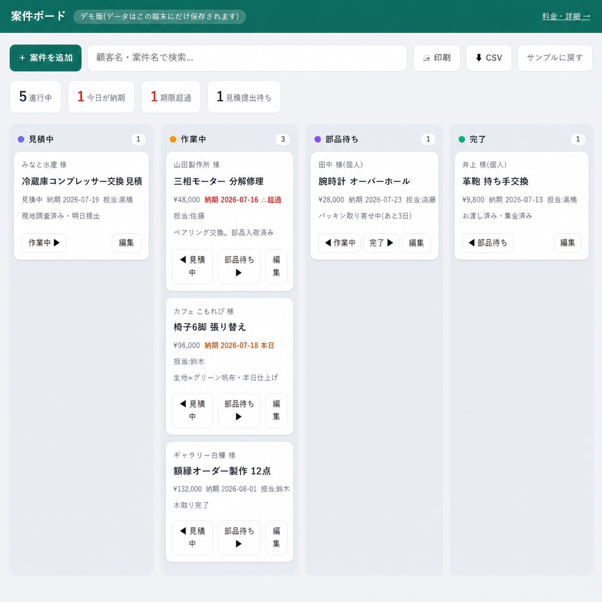
Task: Edit the 三相モーター 分解修理 card
Action: point(276,266)
